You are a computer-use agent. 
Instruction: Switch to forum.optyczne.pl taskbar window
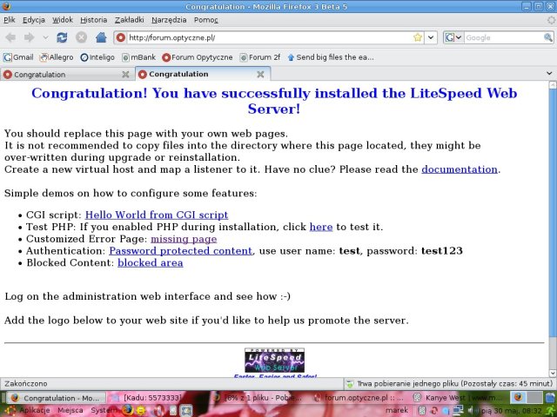[x=359, y=398]
